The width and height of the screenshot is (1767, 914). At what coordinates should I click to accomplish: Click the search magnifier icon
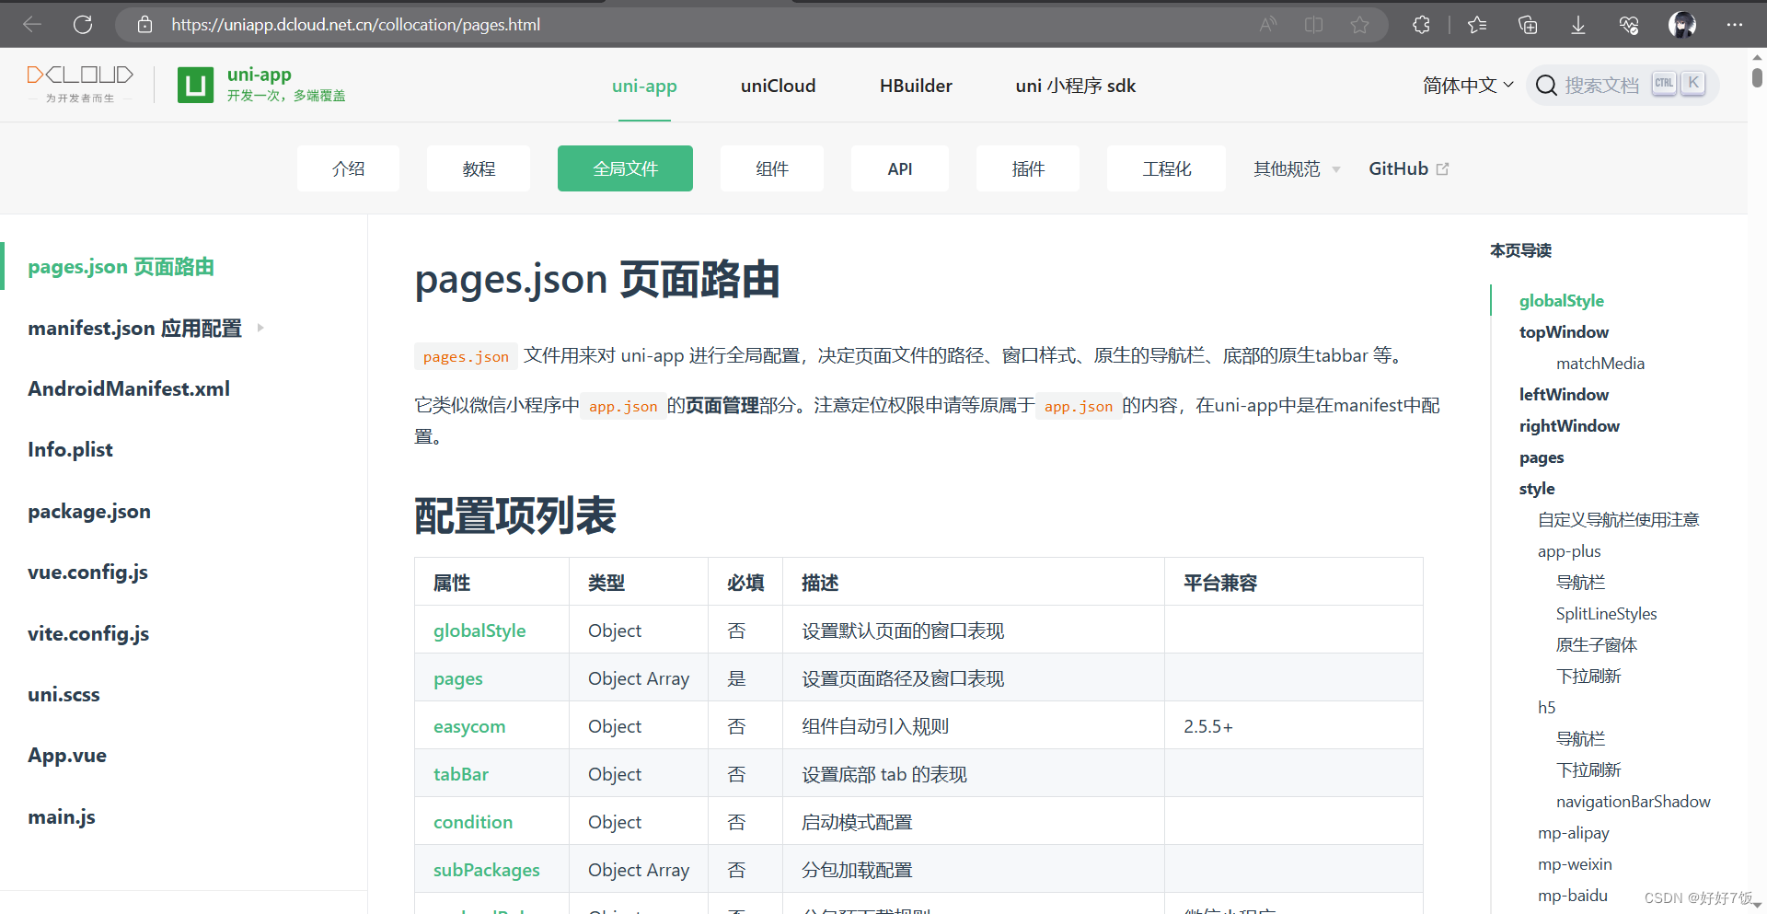pos(1546,85)
